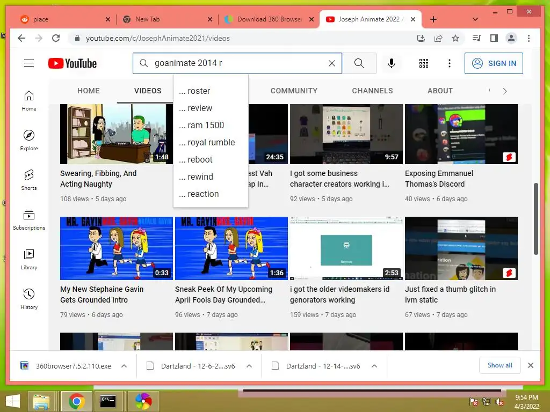Open the YouTube hamburger guide menu

coord(29,63)
